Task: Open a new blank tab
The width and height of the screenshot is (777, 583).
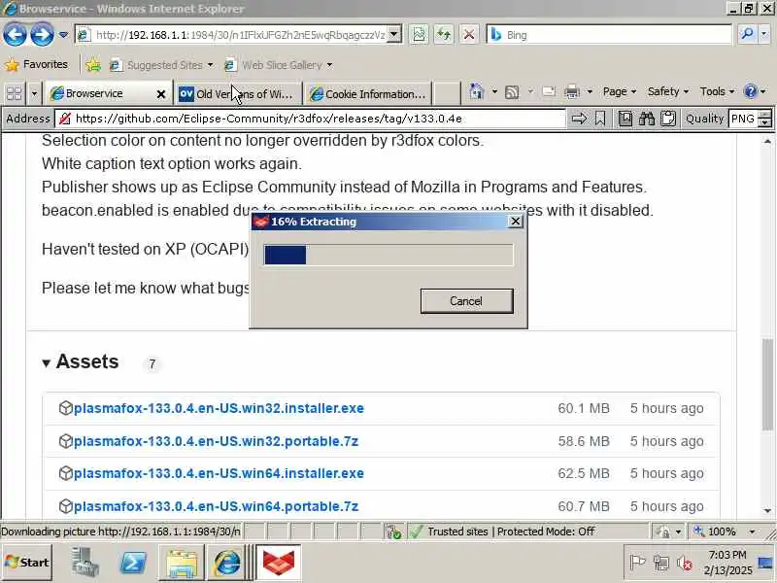Action: click(x=446, y=93)
